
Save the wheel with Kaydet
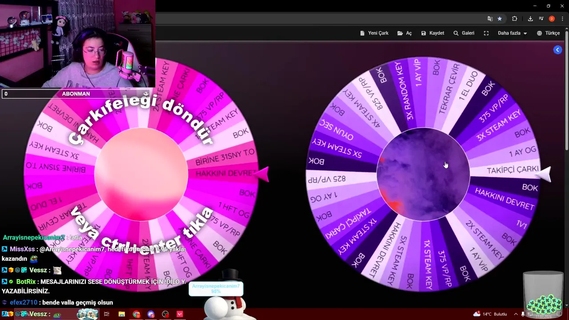pyautogui.click(x=433, y=33)
